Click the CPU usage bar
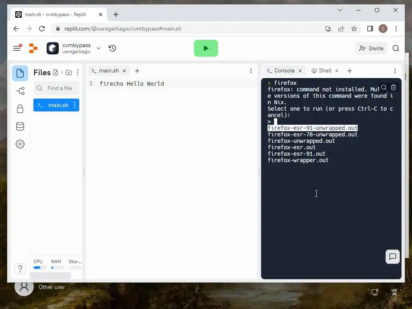The image size is (412, 309). coord(40,268)
